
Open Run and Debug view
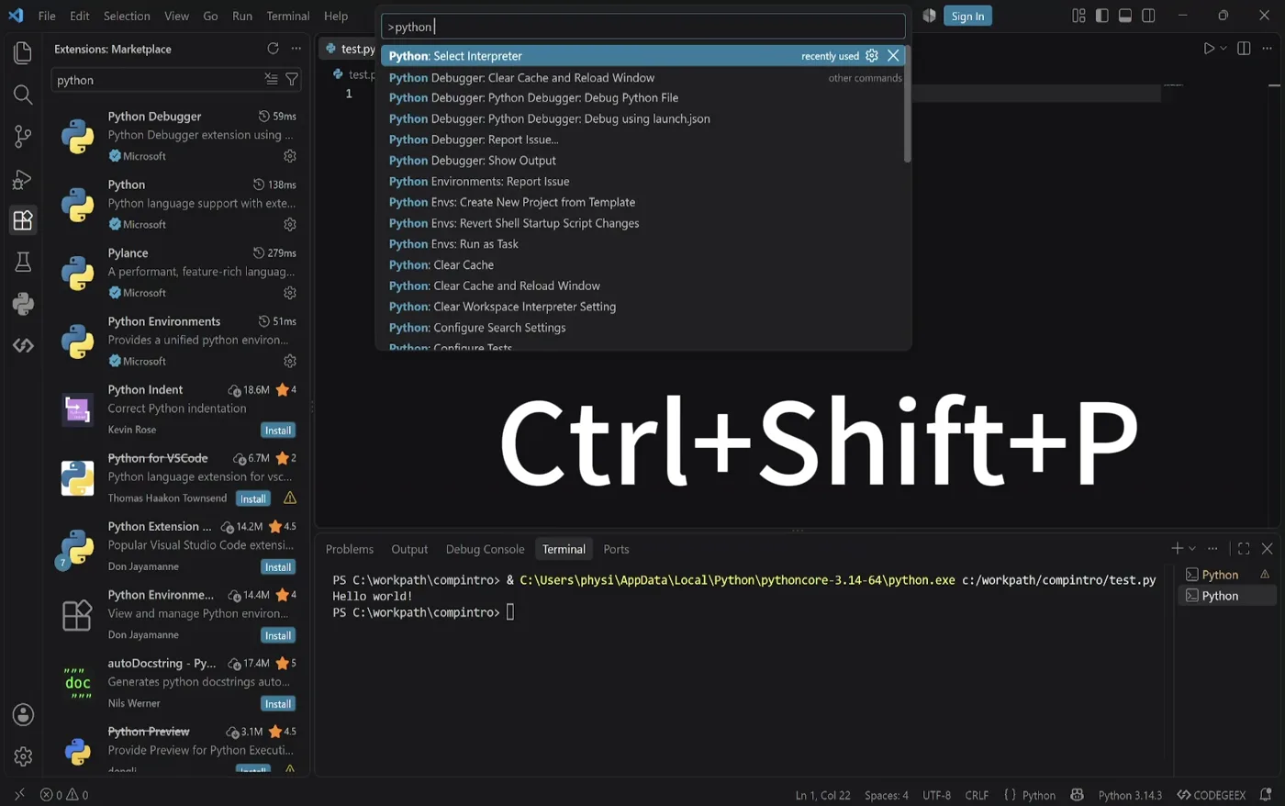pos(23,179)
